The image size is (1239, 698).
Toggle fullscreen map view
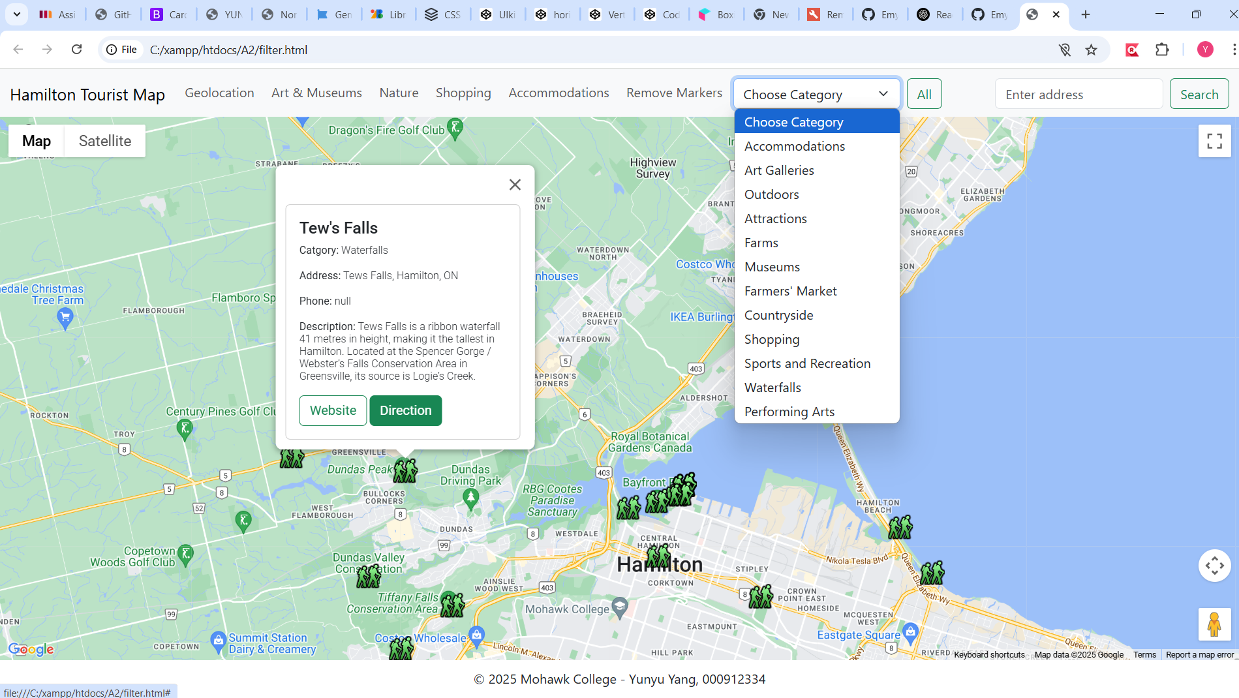click(x=1214, y=141)
